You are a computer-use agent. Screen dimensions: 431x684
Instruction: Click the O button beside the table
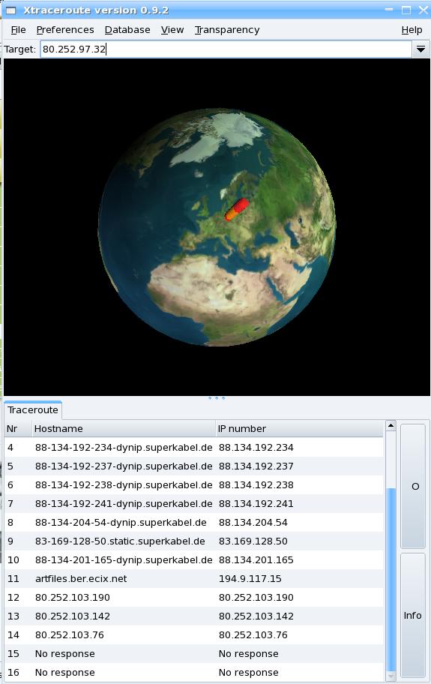[413, 487]
